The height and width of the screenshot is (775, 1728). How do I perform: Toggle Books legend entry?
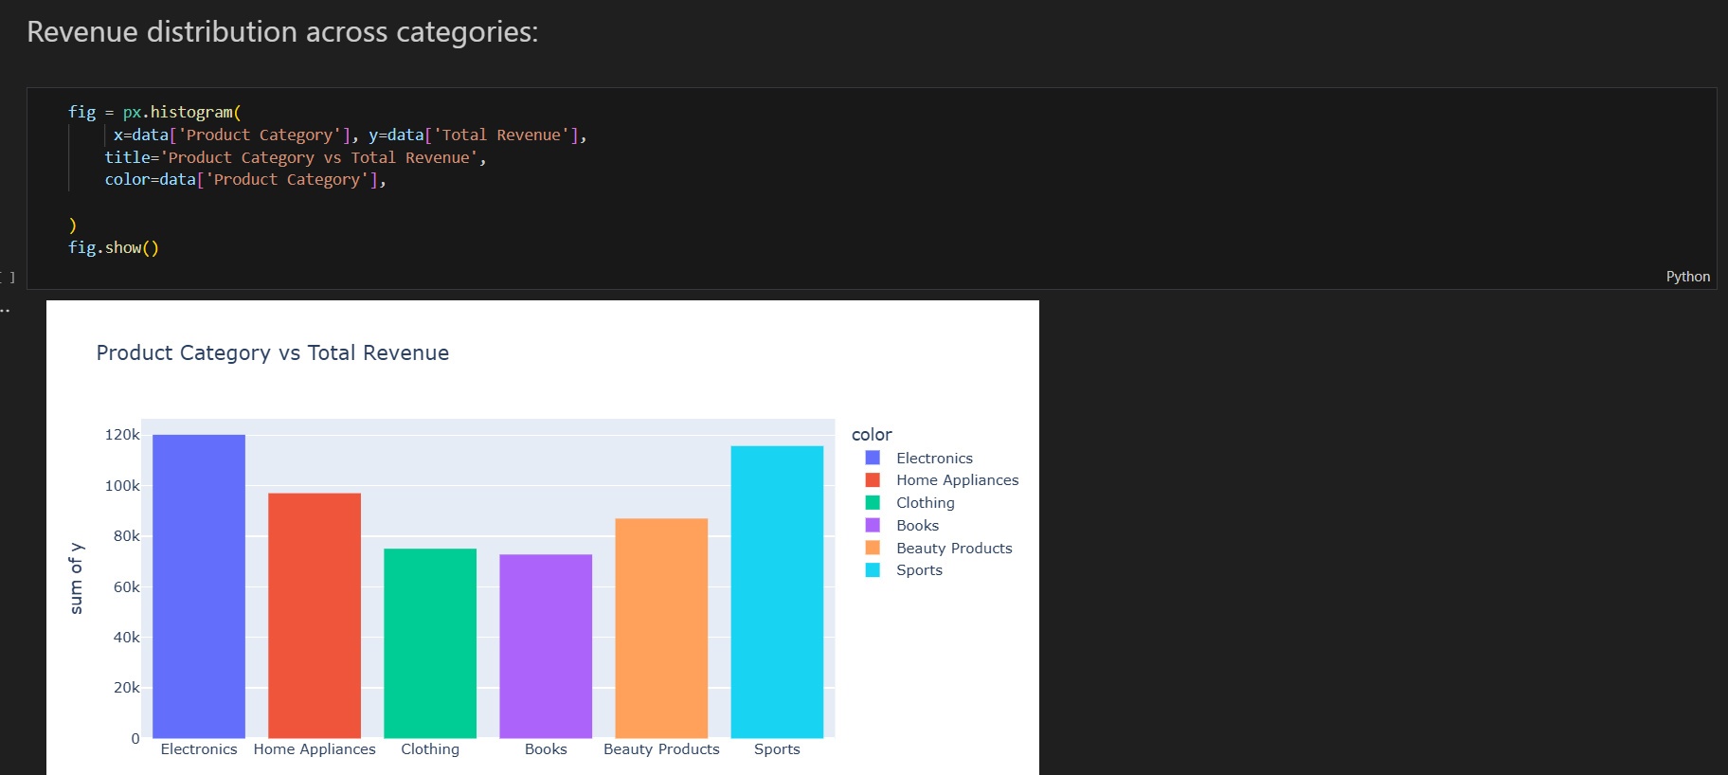pyautogui.click(x=902, y=526)
